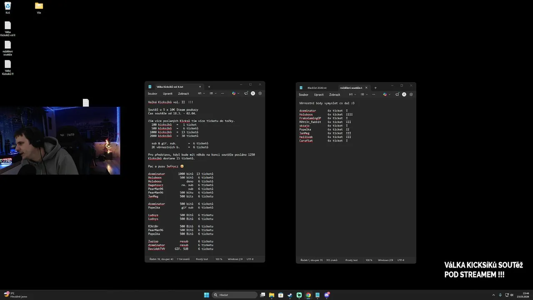The image size is (533, 300).
Task: Open clock and date 23:46 on taskbar
Action: point(523,295)
